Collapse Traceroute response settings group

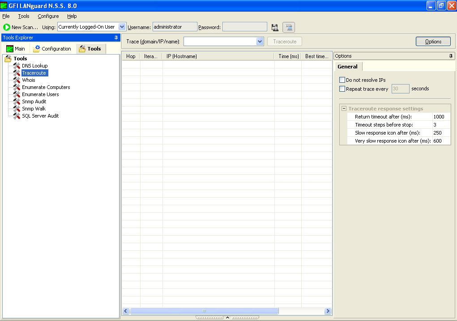click(x=344, y=109)
